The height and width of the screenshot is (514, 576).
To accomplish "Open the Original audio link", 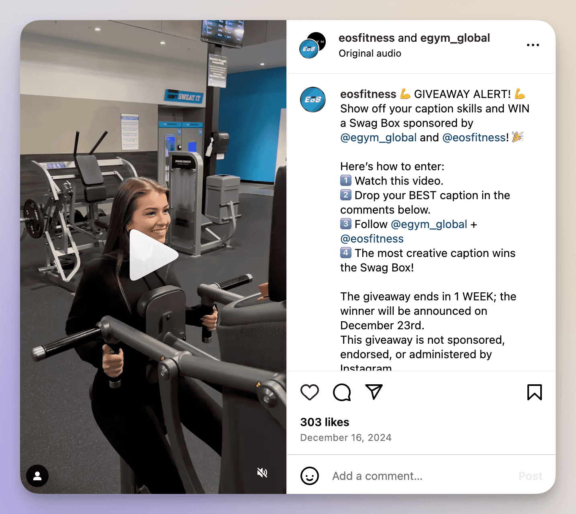I will [x=370, y=53].
